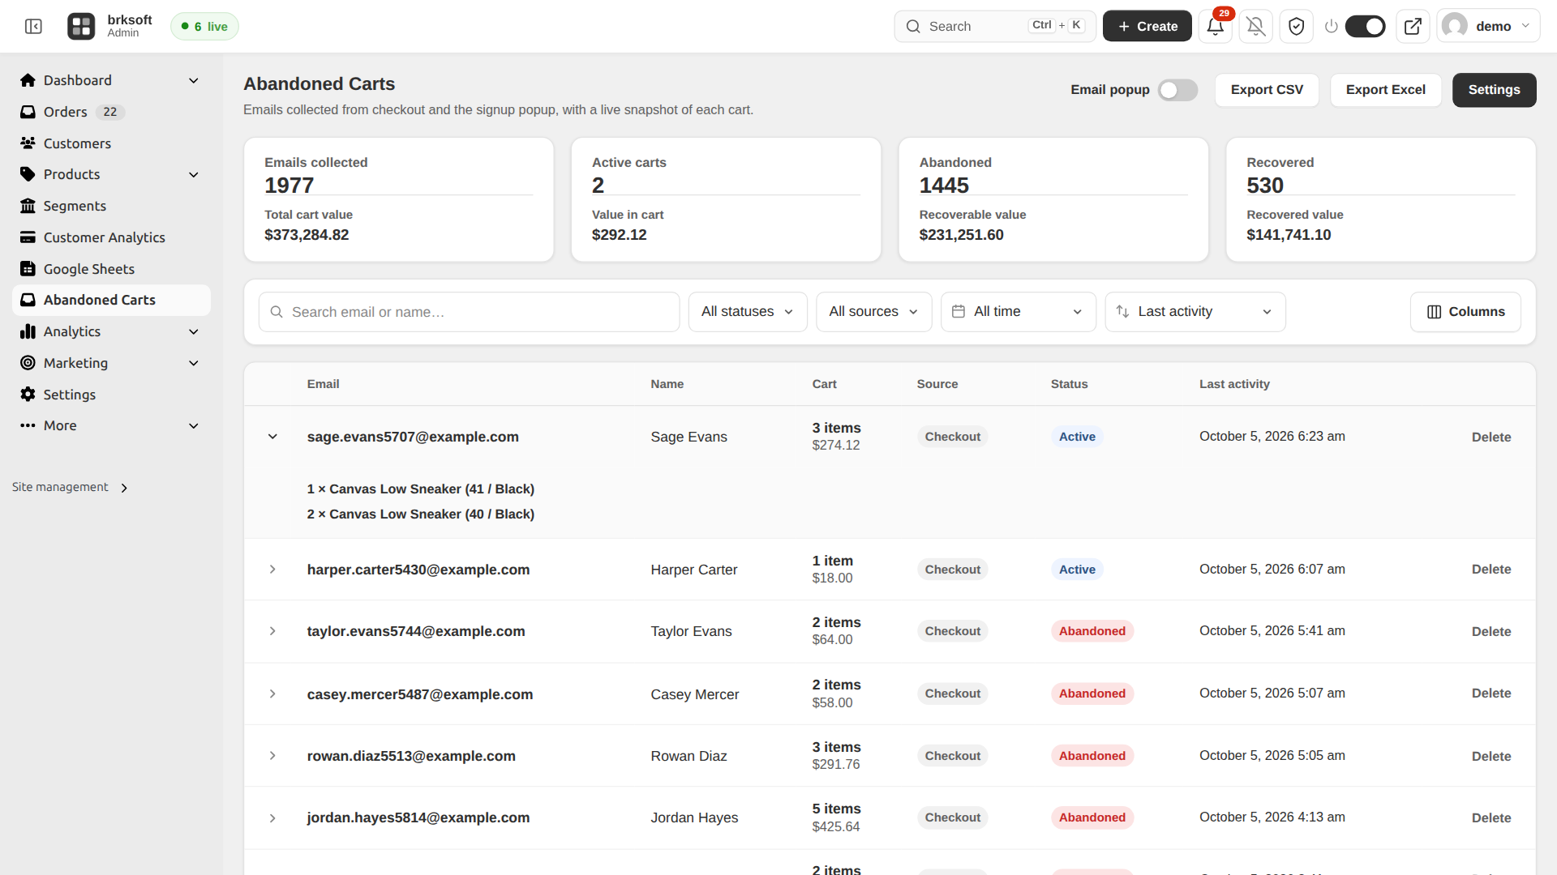Click the Search email or name field
Screen dimensions: 1557x875
click(x=469, y=312)
